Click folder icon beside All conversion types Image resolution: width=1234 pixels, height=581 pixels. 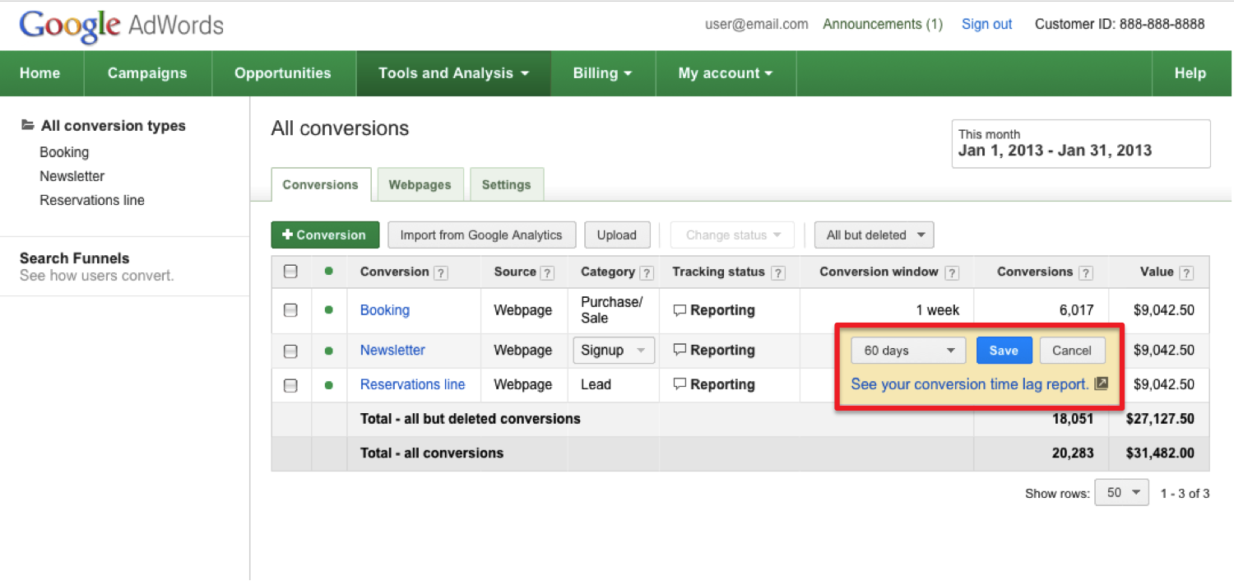point(28,125)
